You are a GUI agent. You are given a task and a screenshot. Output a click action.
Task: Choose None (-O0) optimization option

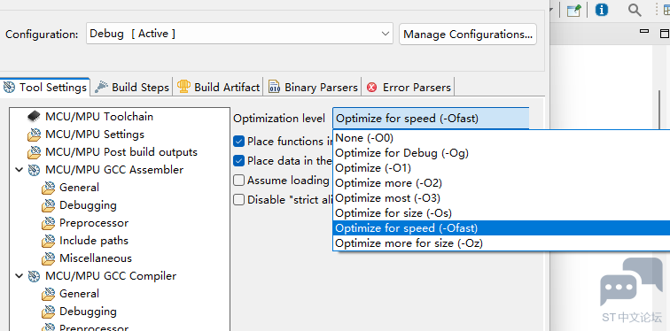tap(502, 138)
